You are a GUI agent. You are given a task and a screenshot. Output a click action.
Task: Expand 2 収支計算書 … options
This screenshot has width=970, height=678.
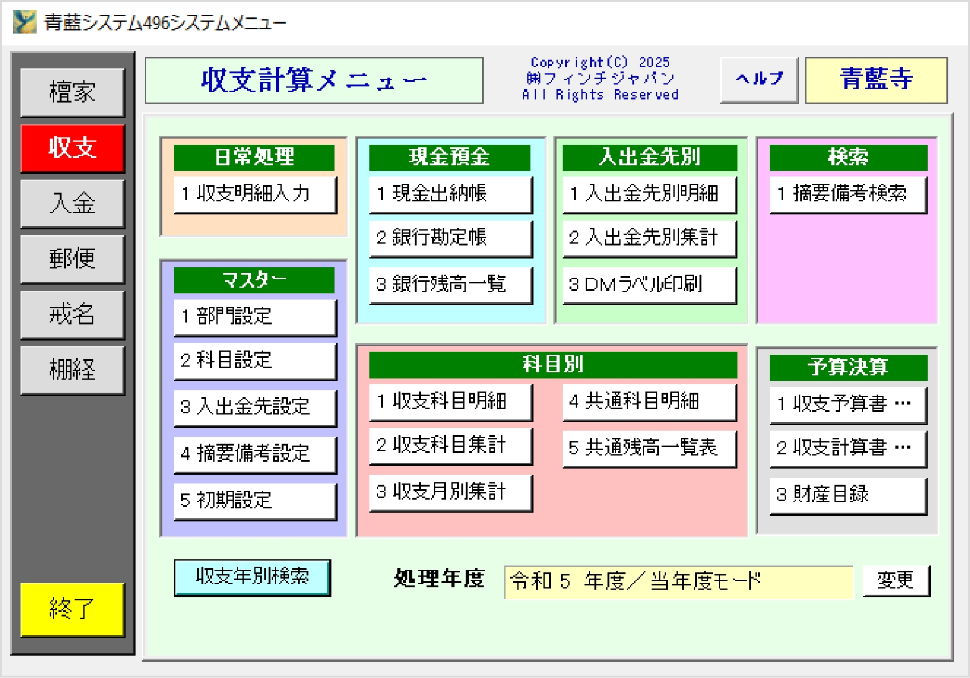848,448
